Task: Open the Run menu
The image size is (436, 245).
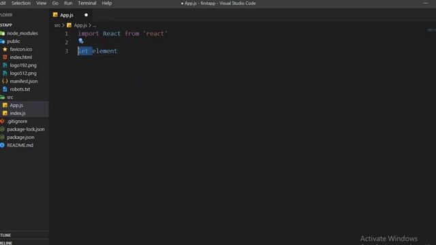Action: pos(68,3)
